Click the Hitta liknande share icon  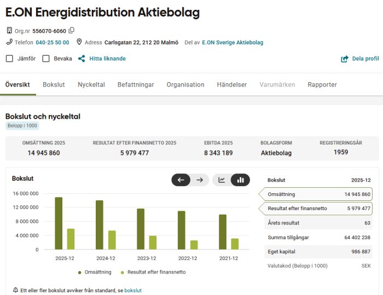[82, 59]
